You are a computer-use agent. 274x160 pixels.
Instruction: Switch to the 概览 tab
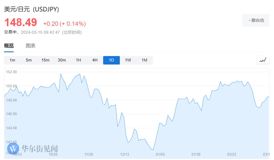click(9, 46)
